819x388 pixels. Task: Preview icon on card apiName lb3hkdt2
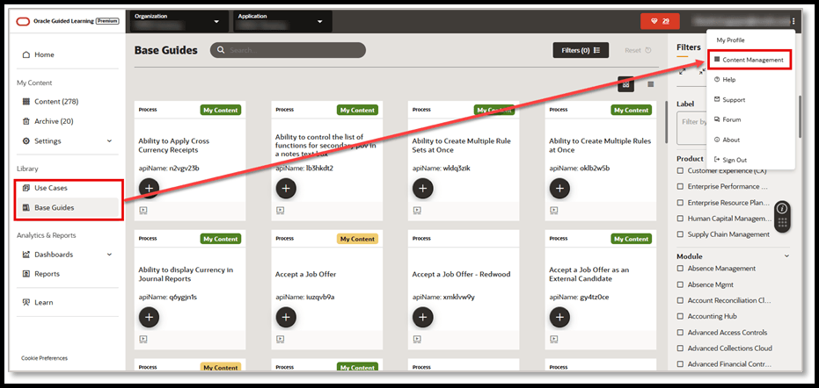tap(281, 211)
